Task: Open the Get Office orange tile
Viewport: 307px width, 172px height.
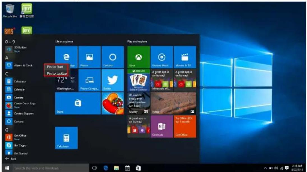Action: click(x=185, y=126)
